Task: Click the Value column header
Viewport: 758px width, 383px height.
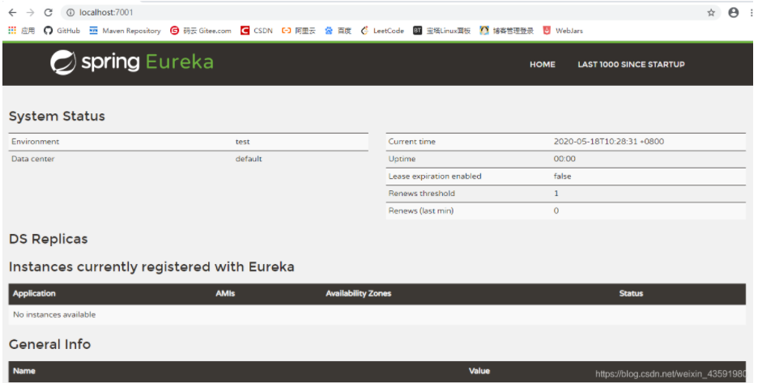Action: [479, 371]
